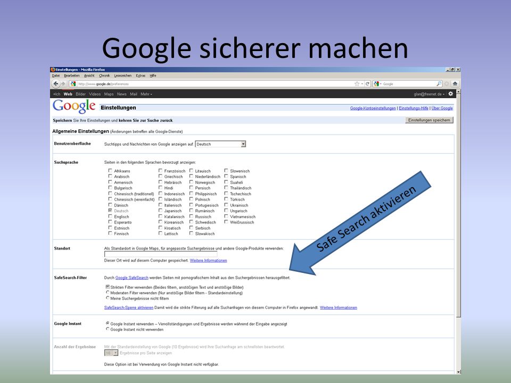
Task: Click the reload page icon
Action: [367, 84]
